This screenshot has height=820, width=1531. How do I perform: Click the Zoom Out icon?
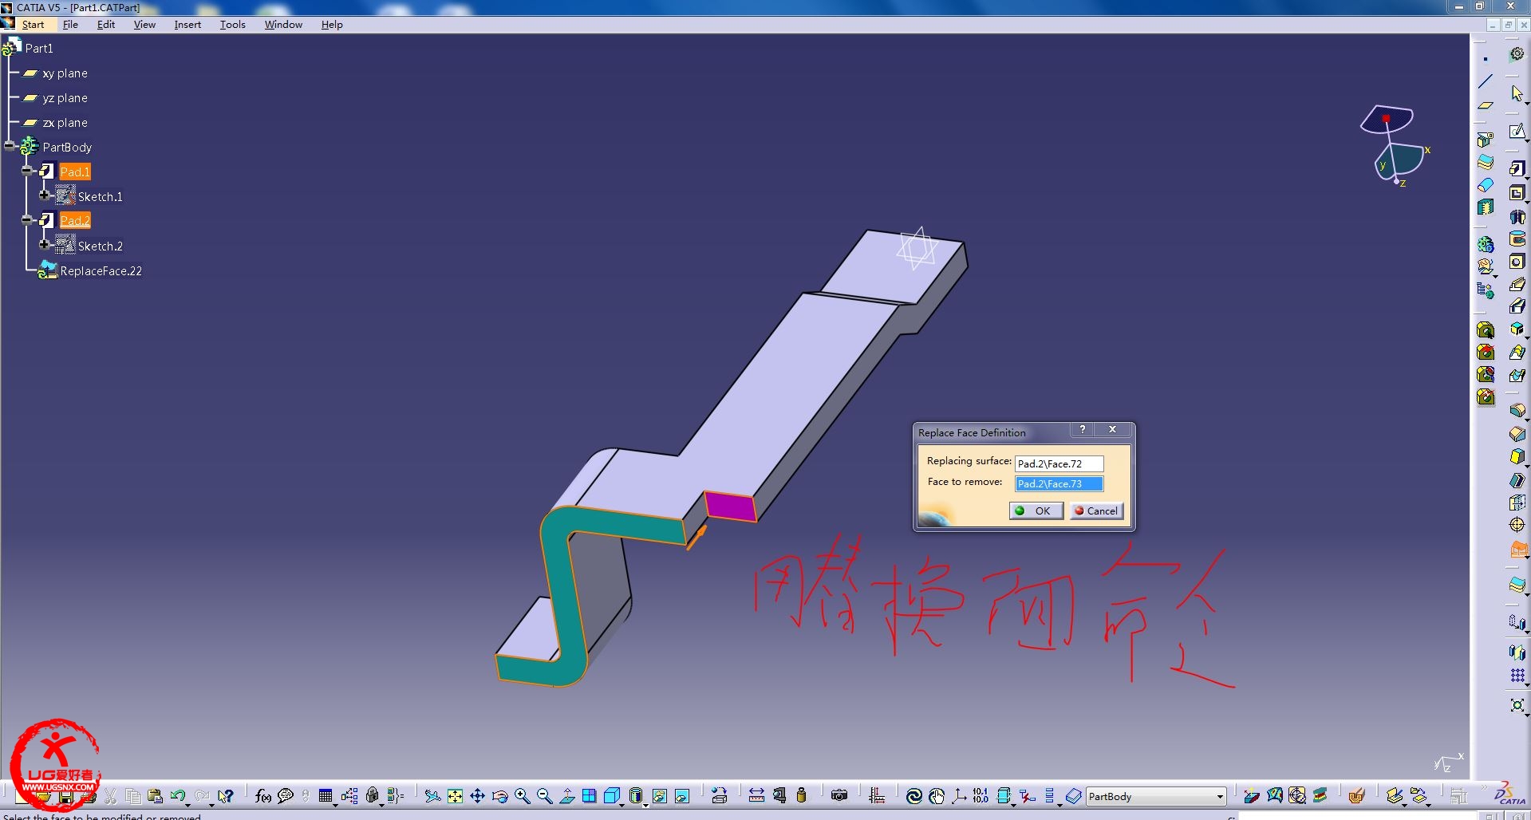pyautogui.click(x=544, y=795)
